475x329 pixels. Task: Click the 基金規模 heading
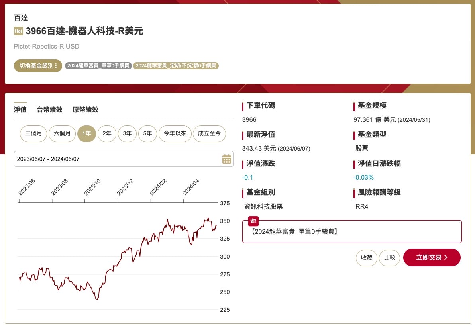pyautogui.click(x=372, y=105)
